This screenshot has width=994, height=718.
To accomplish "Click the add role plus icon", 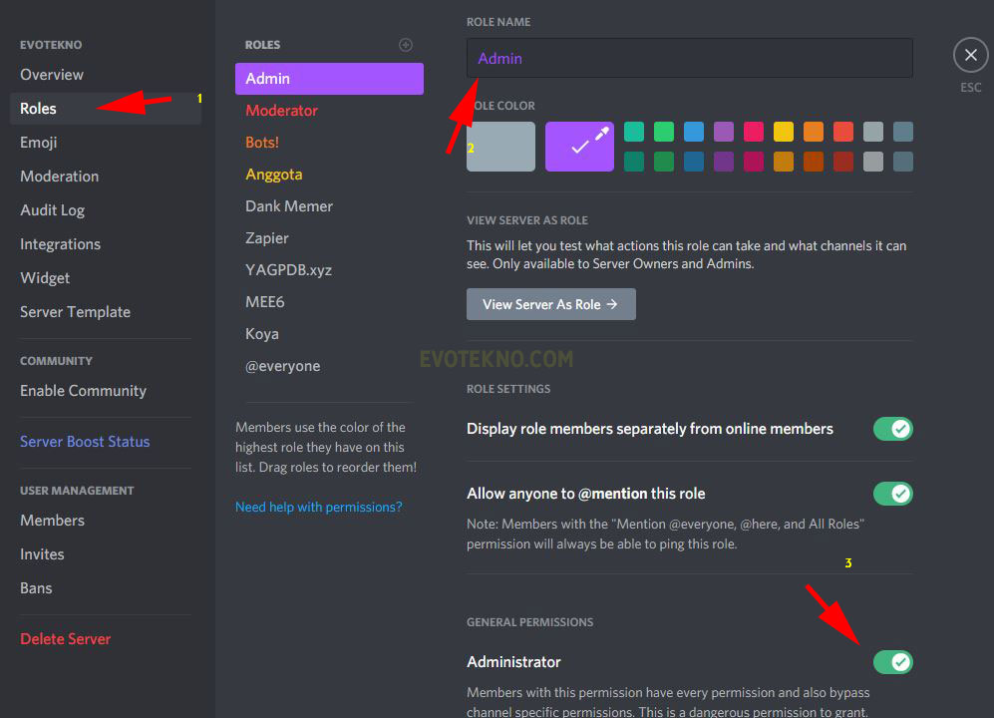I will 405,45.
